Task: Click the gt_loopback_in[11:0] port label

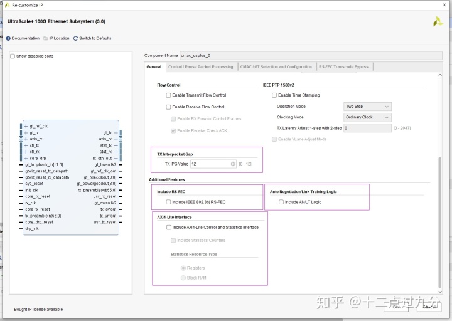Action: [x=44, y=165]
